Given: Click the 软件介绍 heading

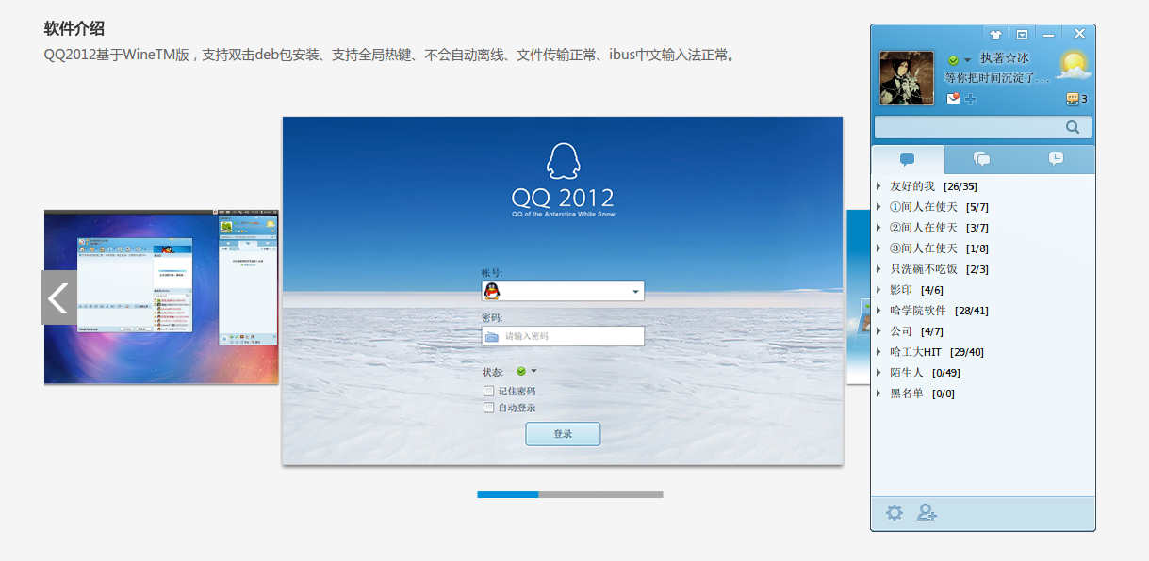Looking at the screenshot, I should pos(74,28).
